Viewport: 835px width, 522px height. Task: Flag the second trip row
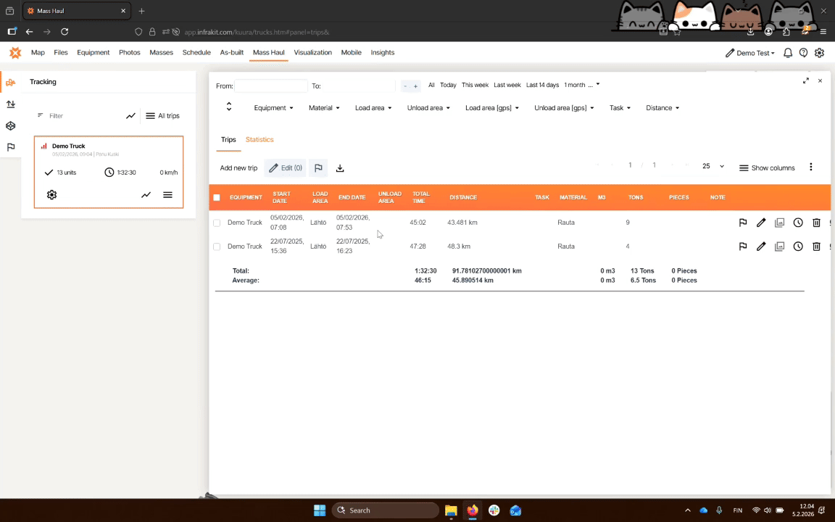pyautogui.click(x=743, y=246)
